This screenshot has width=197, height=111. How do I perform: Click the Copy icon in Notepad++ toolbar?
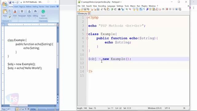(105, 9)
